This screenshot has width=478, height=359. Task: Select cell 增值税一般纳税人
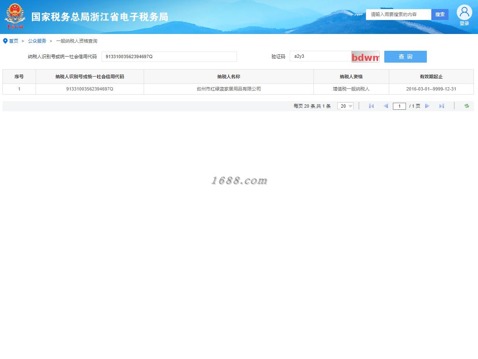click(x=351, y=89)
